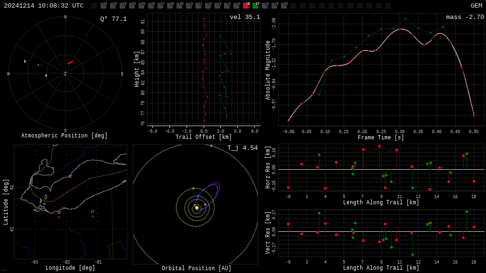Click station indicator 07 in top bar
486x273 pixels.
coord(160,5)
